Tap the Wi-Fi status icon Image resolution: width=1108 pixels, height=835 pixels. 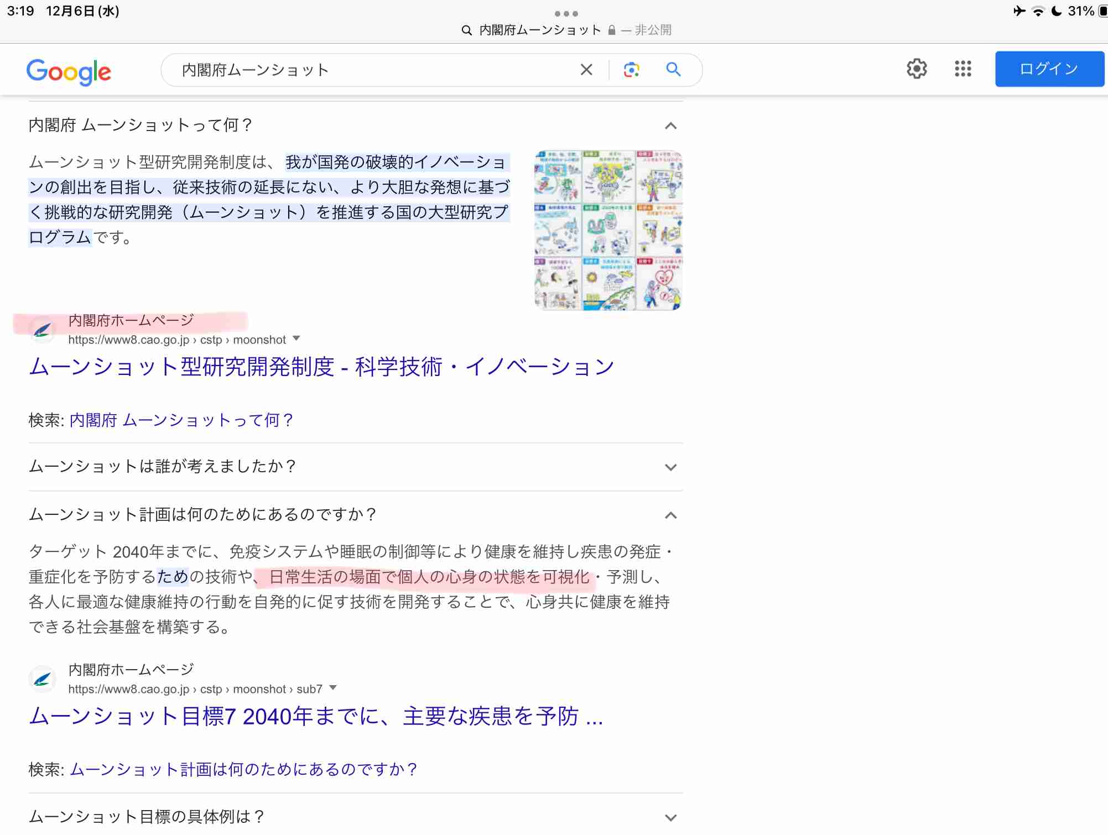(1038, 11)
